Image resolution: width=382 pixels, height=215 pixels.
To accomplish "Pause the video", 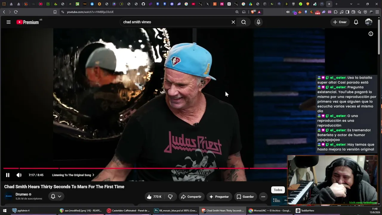I will click(8, 175).
